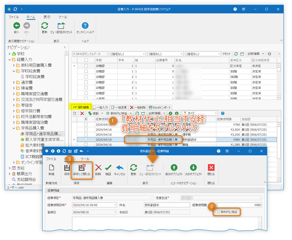Screen dimensions: 292x240
Task: Click student table vertical scrollbar down arrow
Action: pyautogui.click(x=279, y=97)
